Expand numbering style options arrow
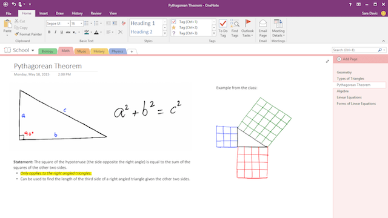The width and height of the screenshot is (388, 218). [x=101, y=23]
